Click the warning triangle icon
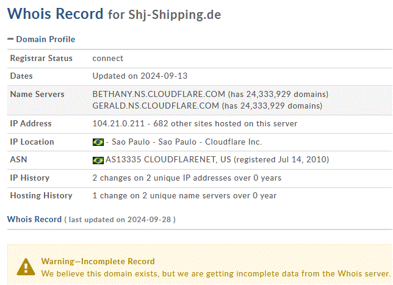393x285 pixels. click(x=26, y=267)
